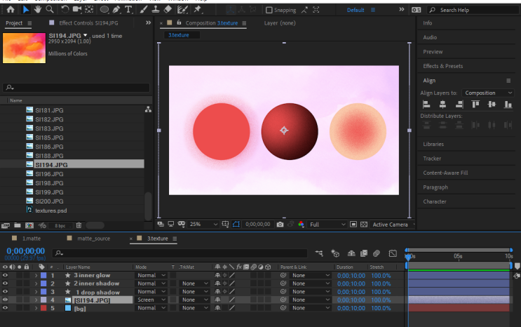Open the blend Mode dropdown for SI194.JPG layer
This screenshot has width=521, height=327.
151,300
